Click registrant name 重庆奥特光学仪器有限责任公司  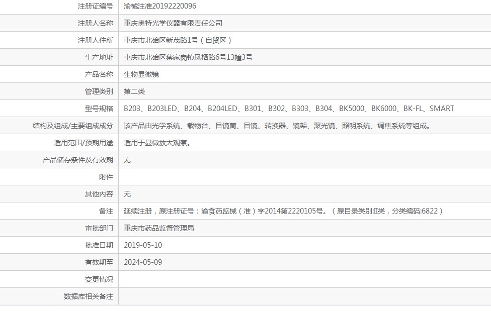[173, 23]
